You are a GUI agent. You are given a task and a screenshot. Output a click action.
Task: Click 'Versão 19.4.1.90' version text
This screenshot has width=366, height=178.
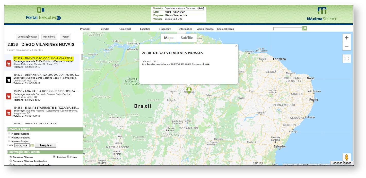tap(173, 19)
